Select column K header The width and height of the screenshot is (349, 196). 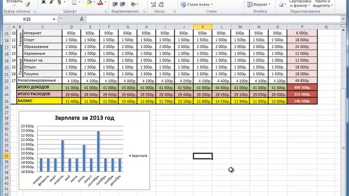point(202,27)
